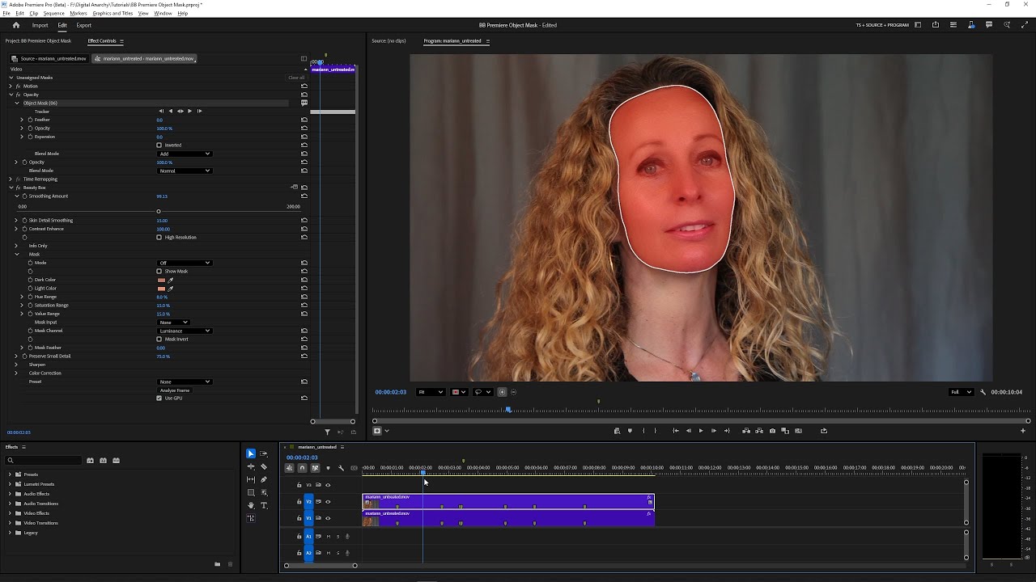The height and width of the screenshot is (582, 1036).
Task: Open the File menu
Action: coord(6,14)
